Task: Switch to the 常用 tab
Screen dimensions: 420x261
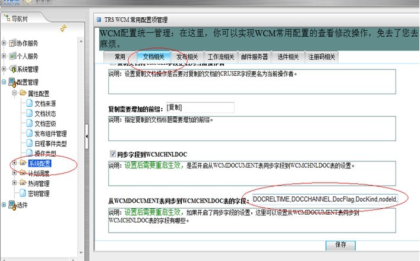Action: click(x=120, y=57)
